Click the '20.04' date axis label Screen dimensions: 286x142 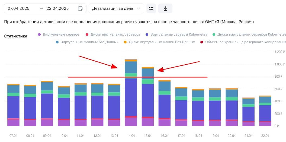(232, 136)
